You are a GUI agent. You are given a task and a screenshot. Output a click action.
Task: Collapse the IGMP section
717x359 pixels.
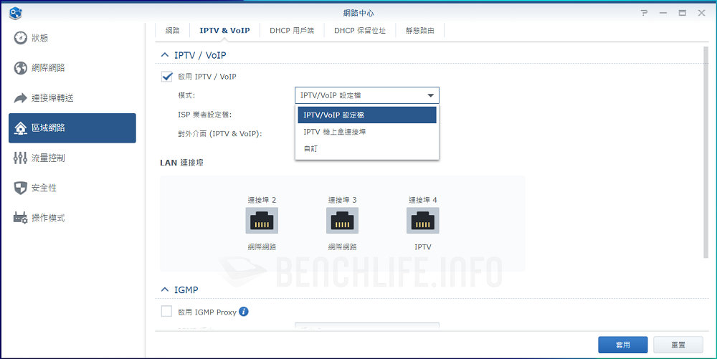pos(165,289)
